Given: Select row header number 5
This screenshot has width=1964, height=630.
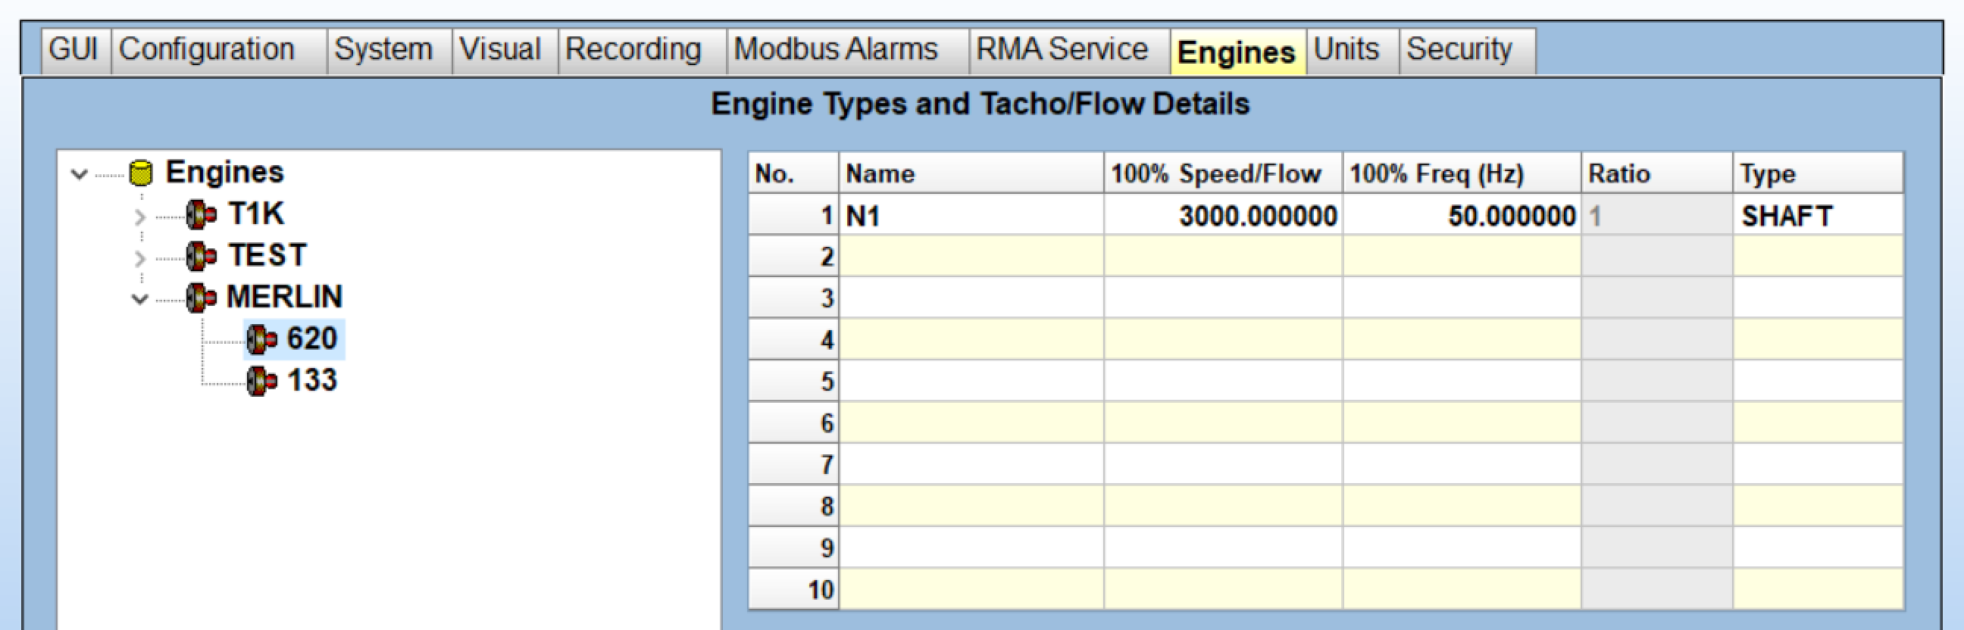Looking at the screenshot, I should [x=793, y=382].
